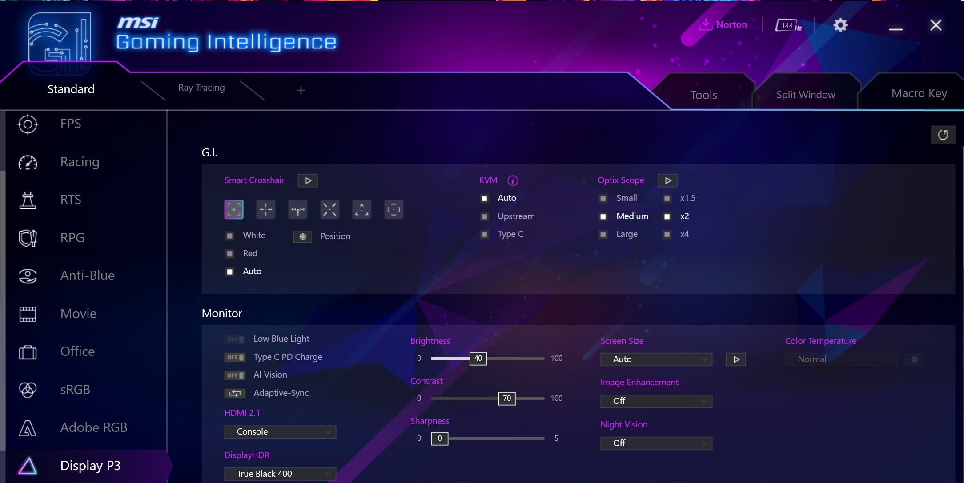
Task: Play the Smart Crosshair preview button
Action: [308, 180]
